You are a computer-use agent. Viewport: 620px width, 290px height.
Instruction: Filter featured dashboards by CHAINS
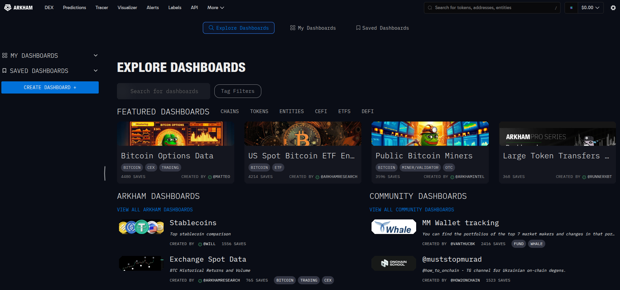[230, 111]
